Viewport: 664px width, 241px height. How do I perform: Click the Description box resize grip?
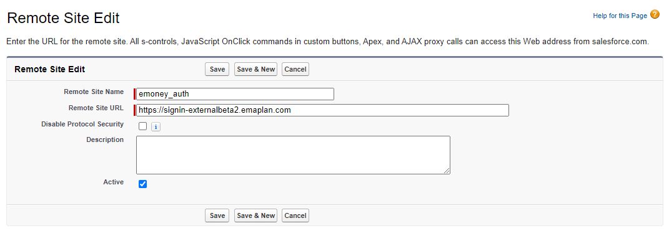447,171
